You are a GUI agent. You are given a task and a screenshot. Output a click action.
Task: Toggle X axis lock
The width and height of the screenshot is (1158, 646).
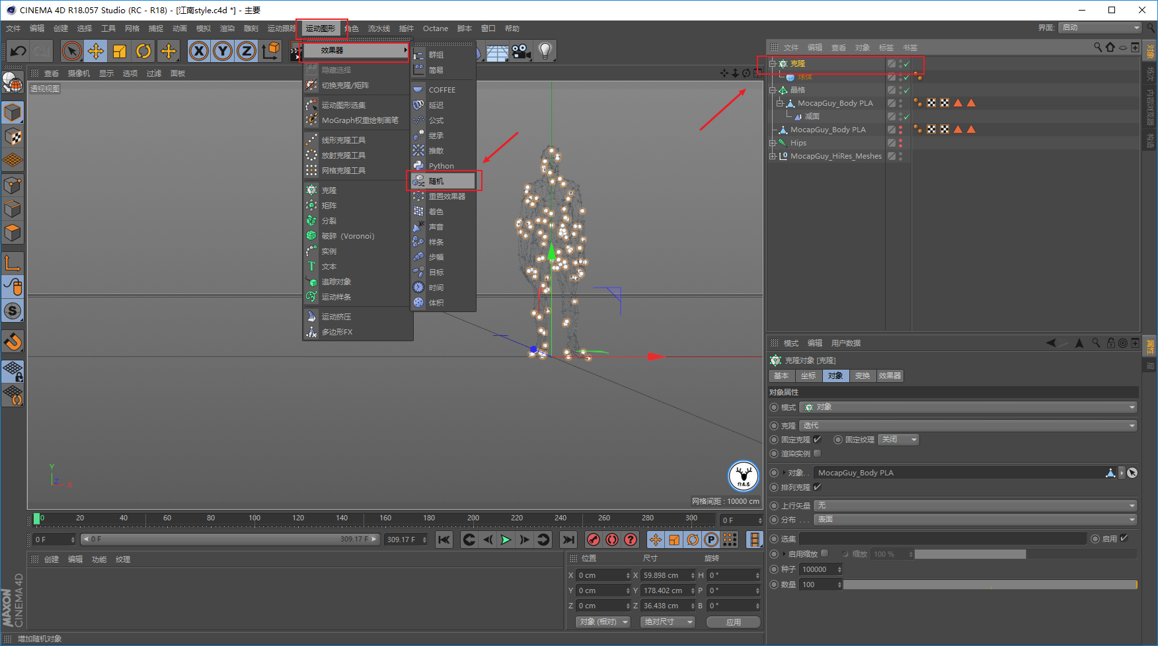pos(199,51)
